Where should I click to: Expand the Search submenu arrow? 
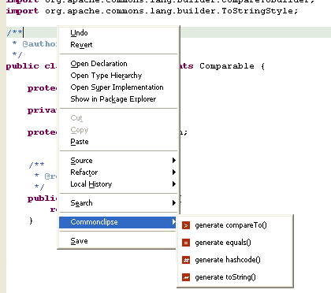pyautogui.click(x=173, y=202)
